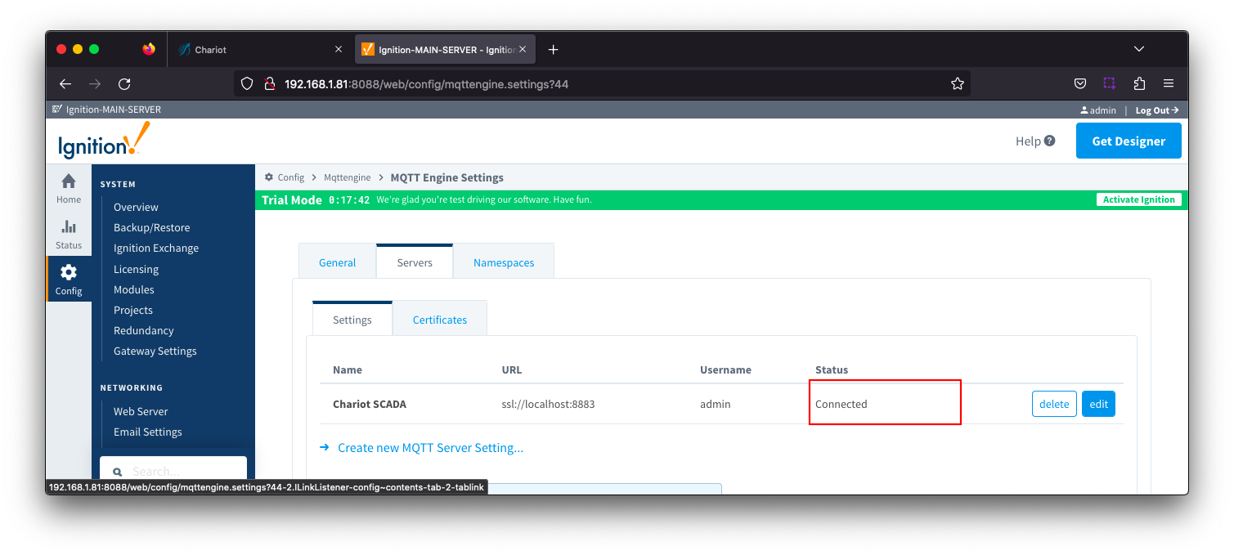Delete the Chariot SCADA server

1054,404
